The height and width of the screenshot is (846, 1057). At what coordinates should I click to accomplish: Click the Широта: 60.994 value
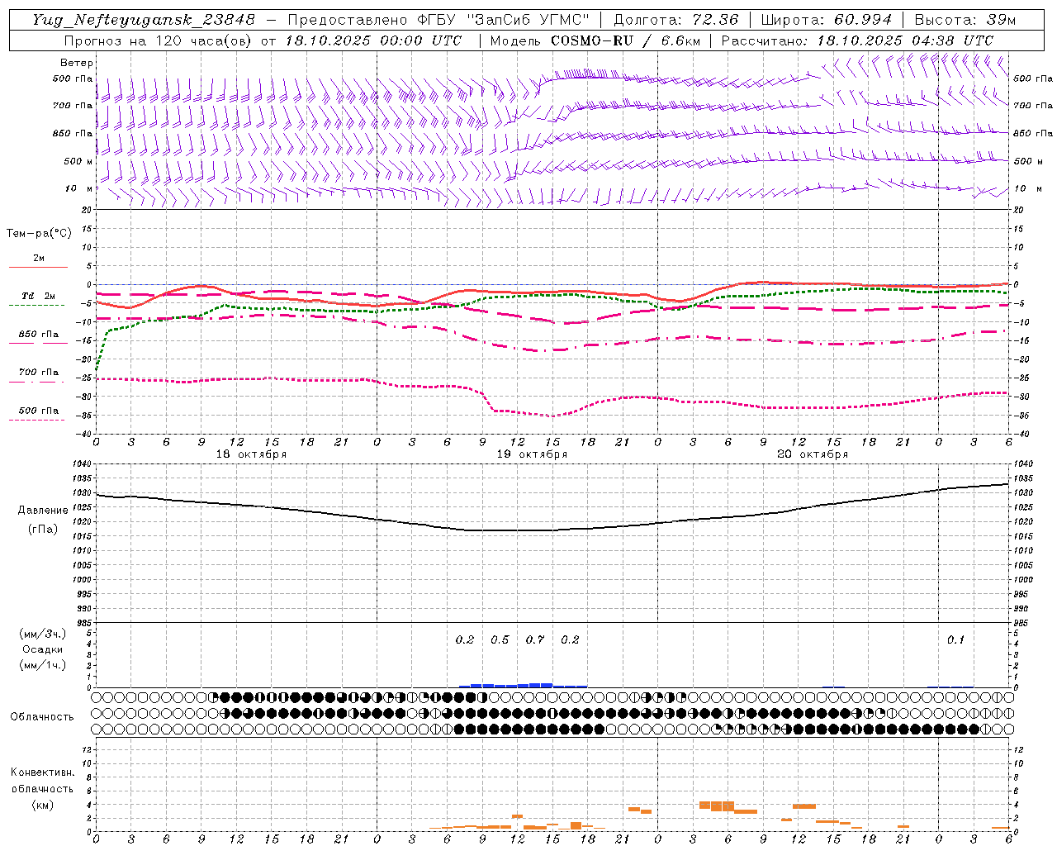pos(827,20)
